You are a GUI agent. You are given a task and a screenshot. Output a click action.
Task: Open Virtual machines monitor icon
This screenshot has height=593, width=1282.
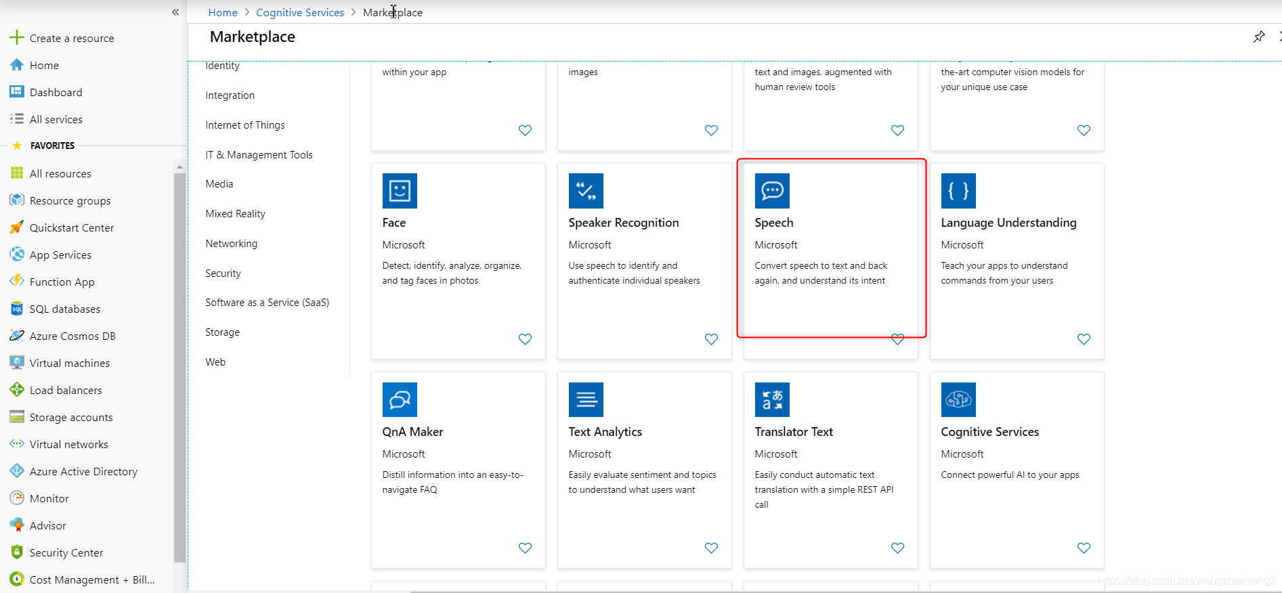(x=17, y=363)
